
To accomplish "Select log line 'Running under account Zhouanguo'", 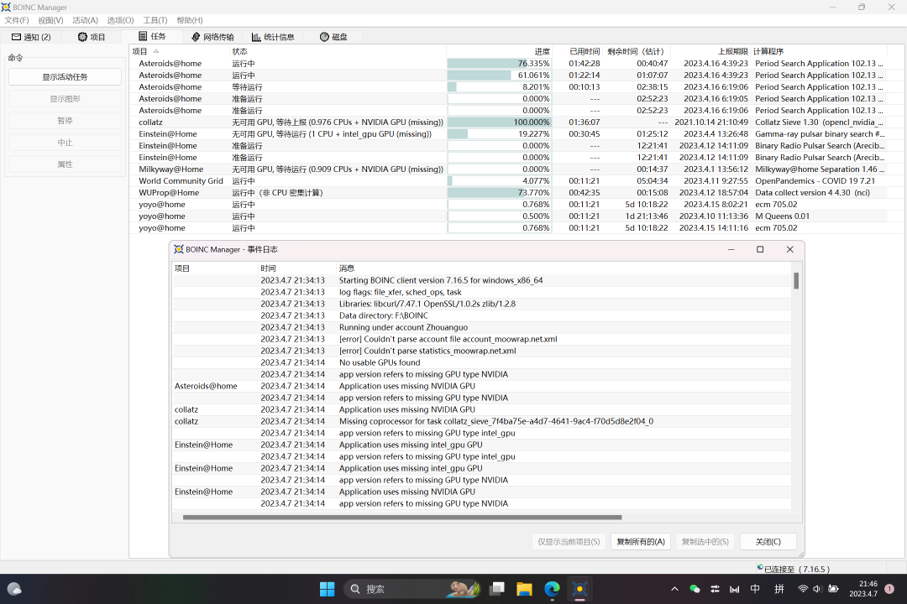I will (x=482, y=328).
